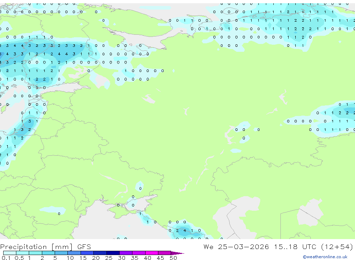Click the above-50 arrow tip of legend

(x=177, y=253)
